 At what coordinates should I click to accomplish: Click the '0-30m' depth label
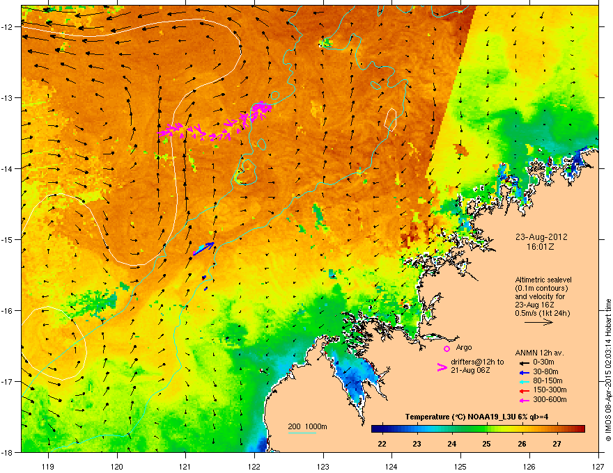(543, 362)
